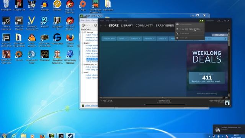245x138 pixels.
Task: Click the Windows Start button
Action: point(4,136)
